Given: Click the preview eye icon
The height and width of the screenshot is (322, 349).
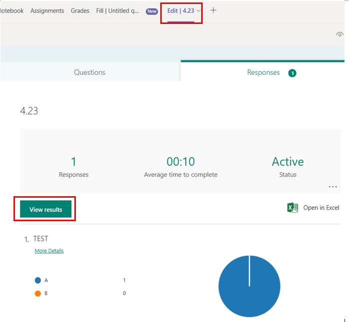Looking at the screenshot, I should click(340, 34).
